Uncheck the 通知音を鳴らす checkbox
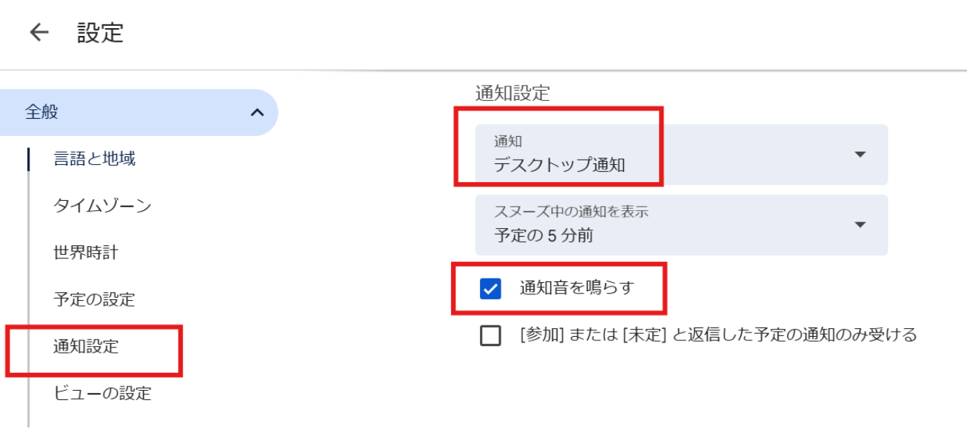The image size is (967, 444). pyautogui.click(x=490, y=289)
